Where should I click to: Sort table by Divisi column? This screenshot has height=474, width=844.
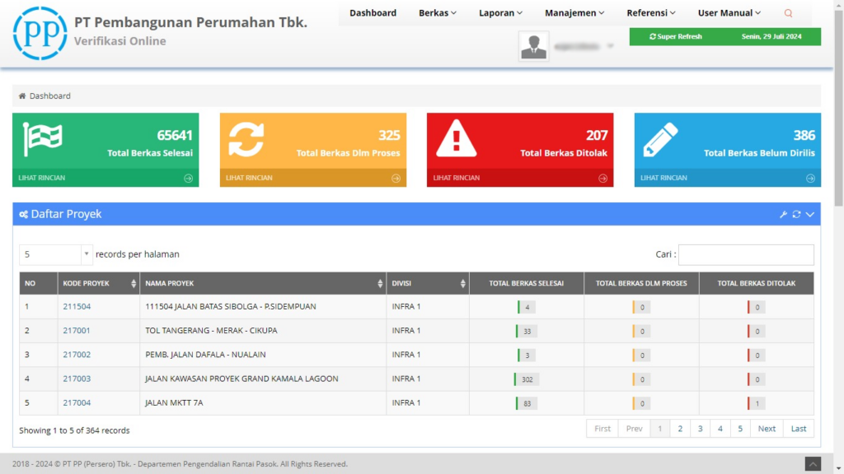pos(427,284)
